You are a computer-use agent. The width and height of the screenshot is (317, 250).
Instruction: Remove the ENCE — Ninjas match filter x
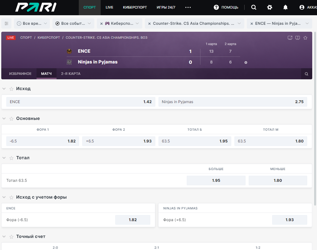click(252, 23)
